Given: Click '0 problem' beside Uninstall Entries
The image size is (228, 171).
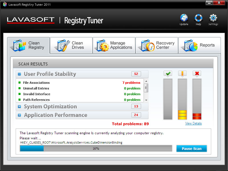Looking at the screenshot, I should (x=132, y=88).
